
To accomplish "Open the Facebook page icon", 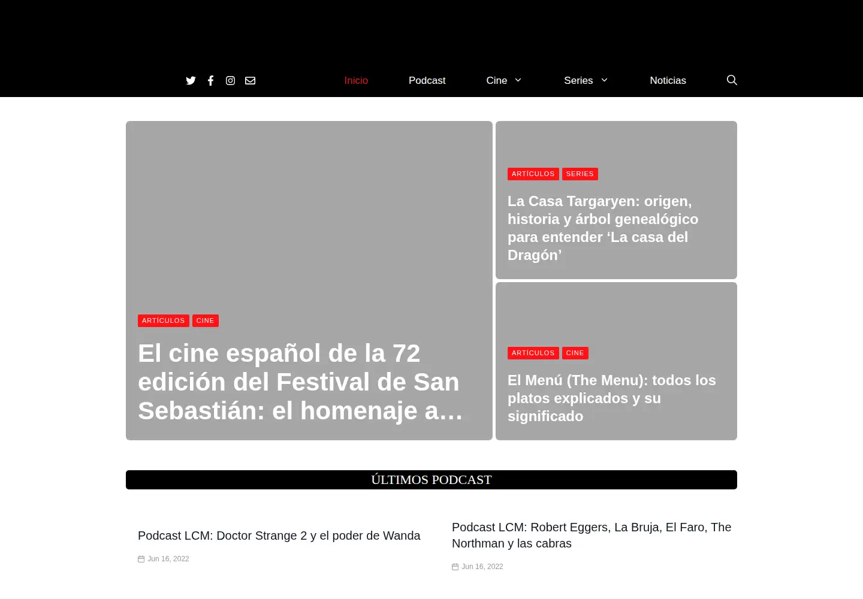I will pos(210,80).
